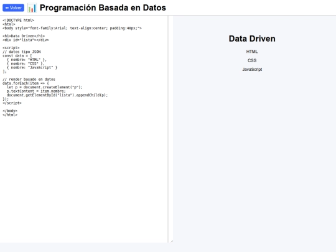Select the CSS item in the preview list

tap(252, 60)
